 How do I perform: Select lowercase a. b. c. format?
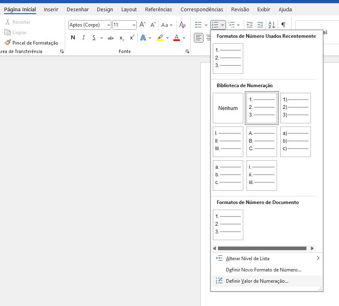[x=228, y=175]
